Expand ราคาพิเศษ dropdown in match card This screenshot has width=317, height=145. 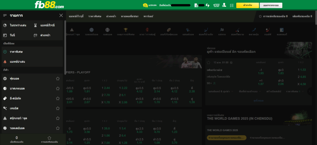pyautogui.click(x=295, y=91)
